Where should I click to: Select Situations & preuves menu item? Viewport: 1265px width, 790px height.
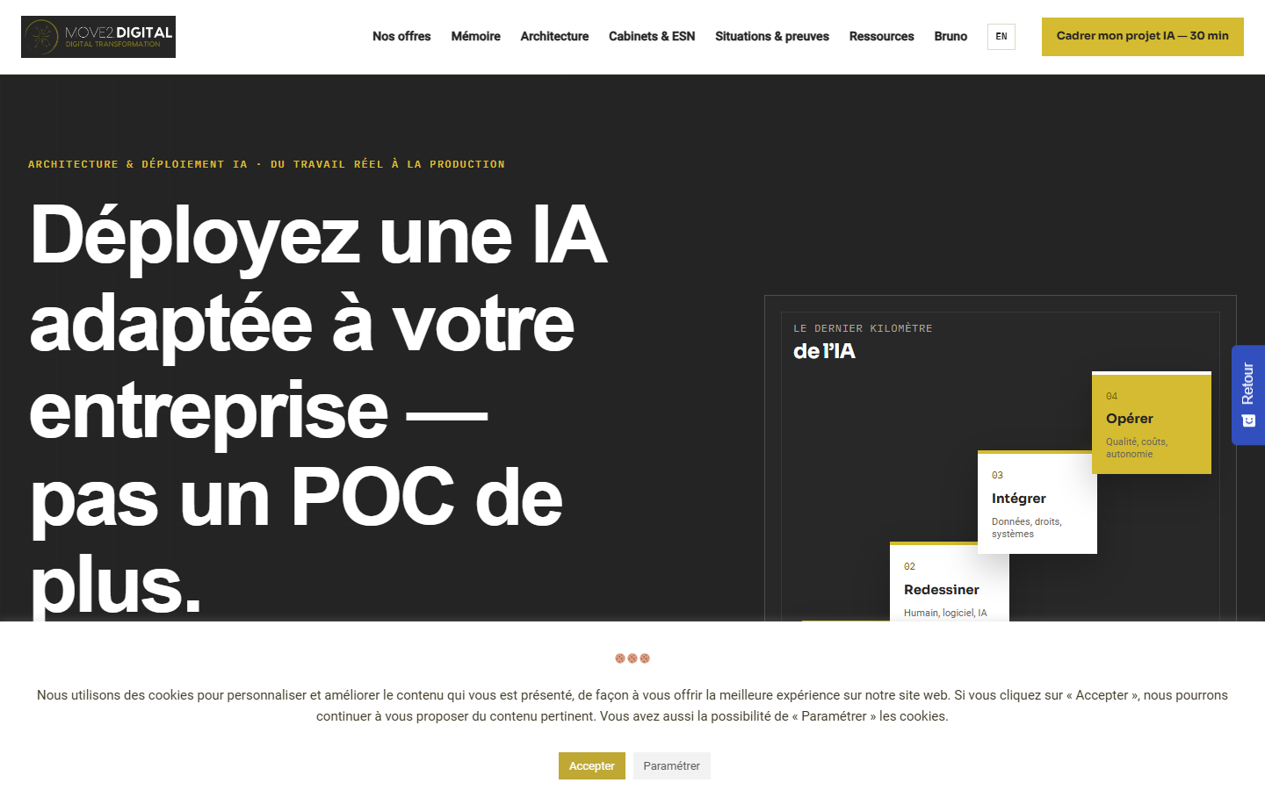772,36
